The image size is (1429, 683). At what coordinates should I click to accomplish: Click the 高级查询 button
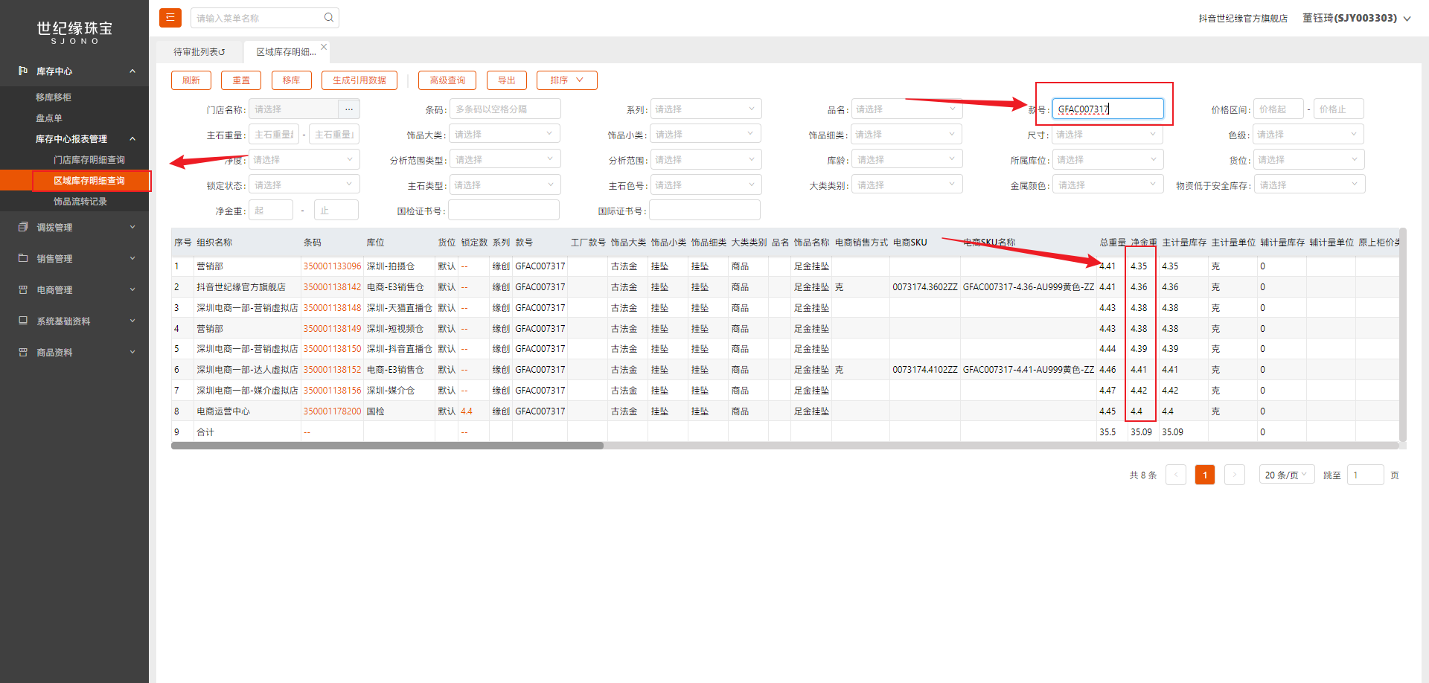[447, 80]
